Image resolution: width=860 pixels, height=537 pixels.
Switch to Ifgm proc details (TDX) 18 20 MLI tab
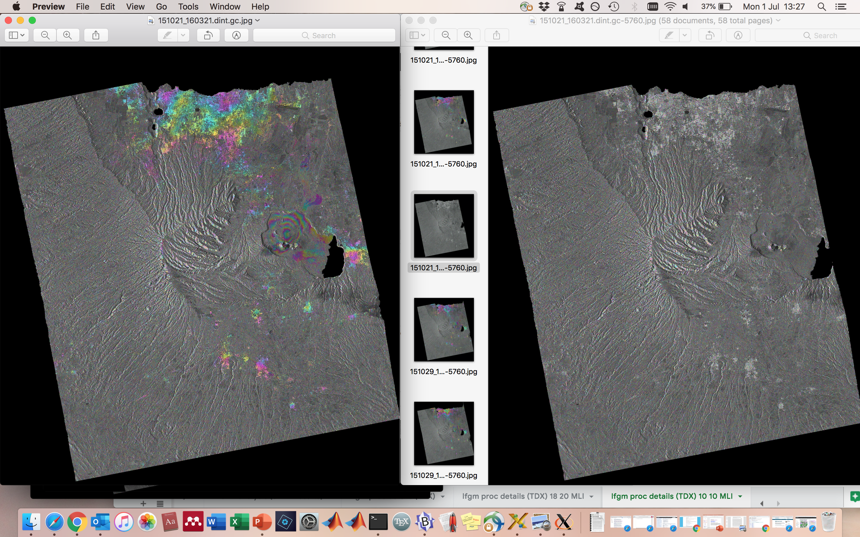point(523,496)
